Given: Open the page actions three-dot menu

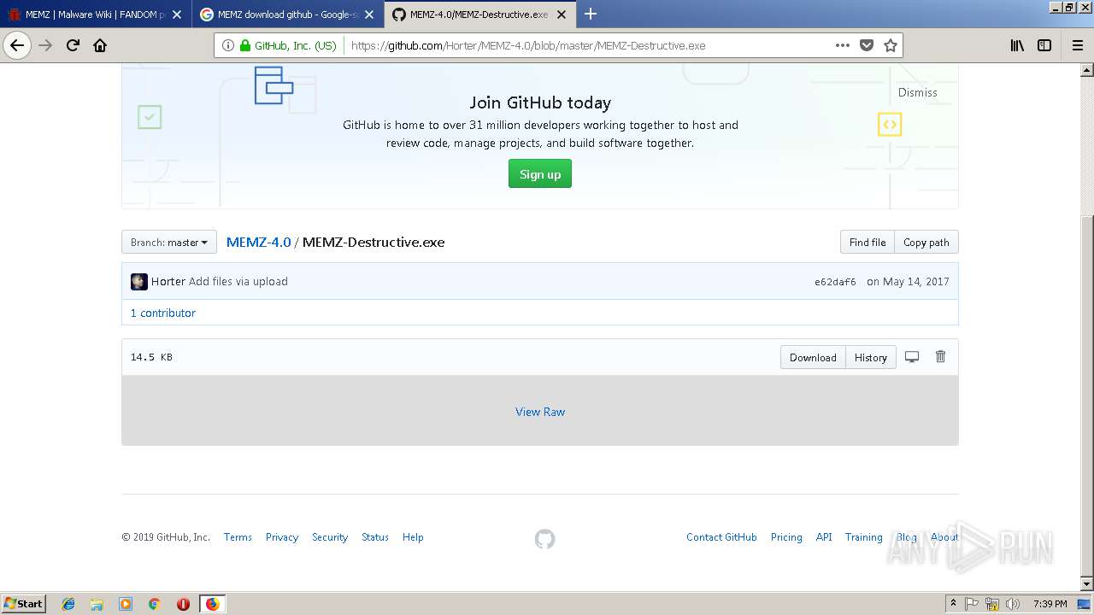Looking at the screenshot, I should [x=843, y=45].
